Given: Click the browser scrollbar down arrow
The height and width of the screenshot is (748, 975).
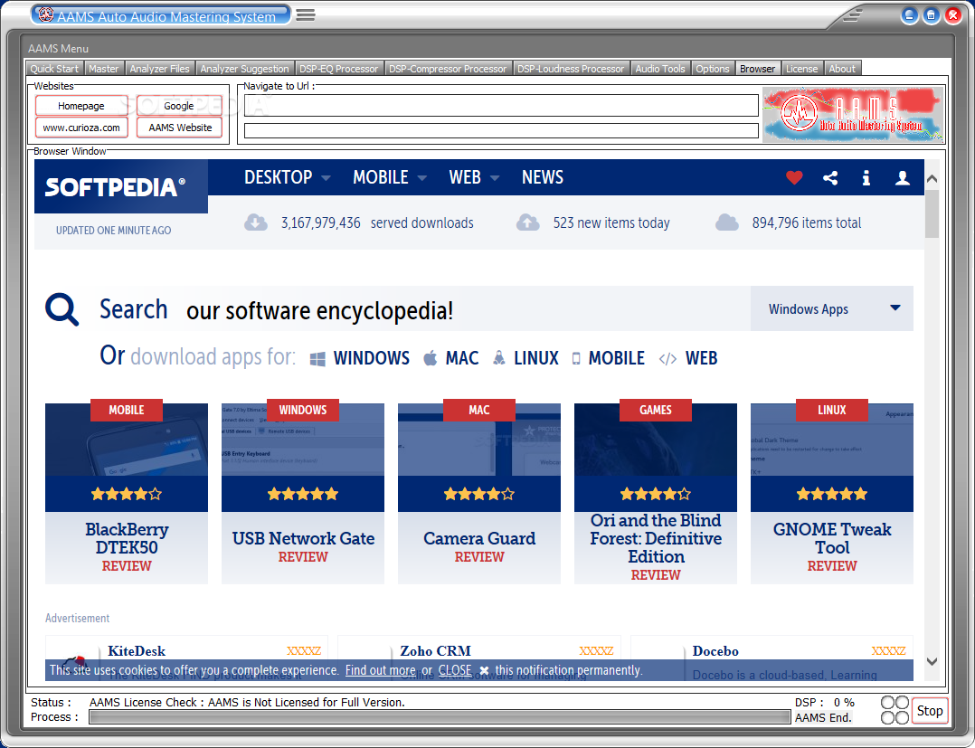Looking at the screenshot, I should 932,661.
